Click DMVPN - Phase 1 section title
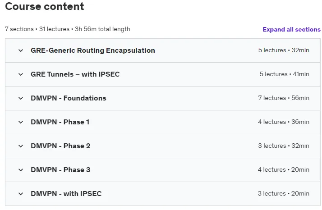Viewport: 322px width, 210px height. click(x=60, y=122)
